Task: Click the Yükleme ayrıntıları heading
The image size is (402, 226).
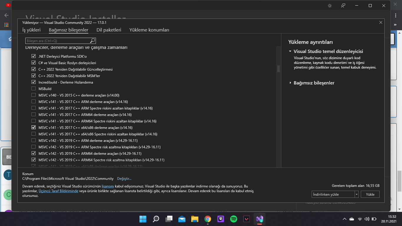Action: pyautogui.click(x=310, y=42)
